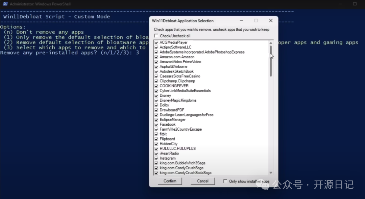Screen dimensions: 365x199
Task: Click the app list scroll down arrow
Action: click(271, 172)
